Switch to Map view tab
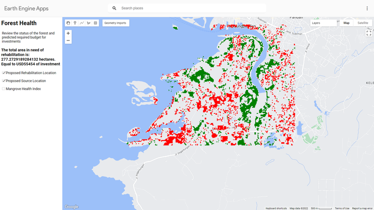Screen dimensions: 374x210 [346, 23]
